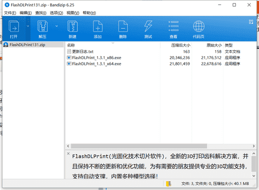Click the exe icon of FlashDLPrint_1.3.1_x64.exe
This screenshot has height=190, width=259.
click(x=69, y=64)
